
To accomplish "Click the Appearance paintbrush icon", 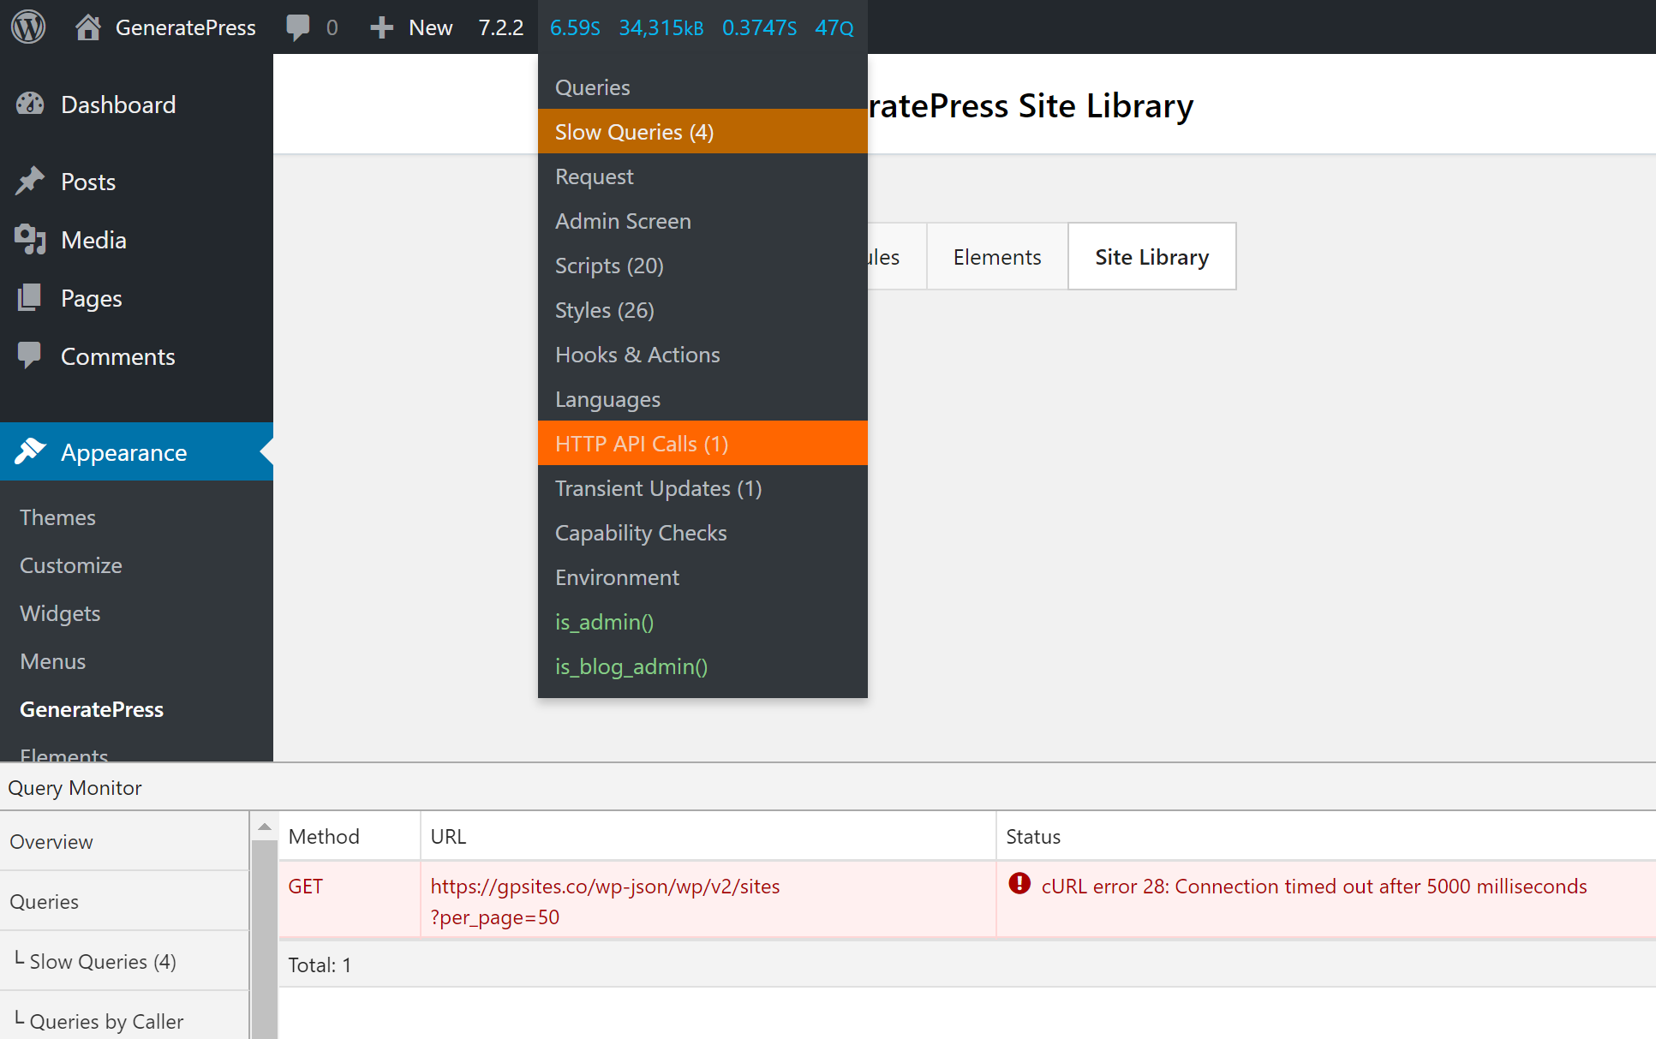I will click(x=30, y=451).
